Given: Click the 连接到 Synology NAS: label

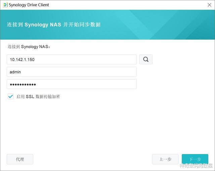Looking at the screenshot, I should (x=29, y=47).
